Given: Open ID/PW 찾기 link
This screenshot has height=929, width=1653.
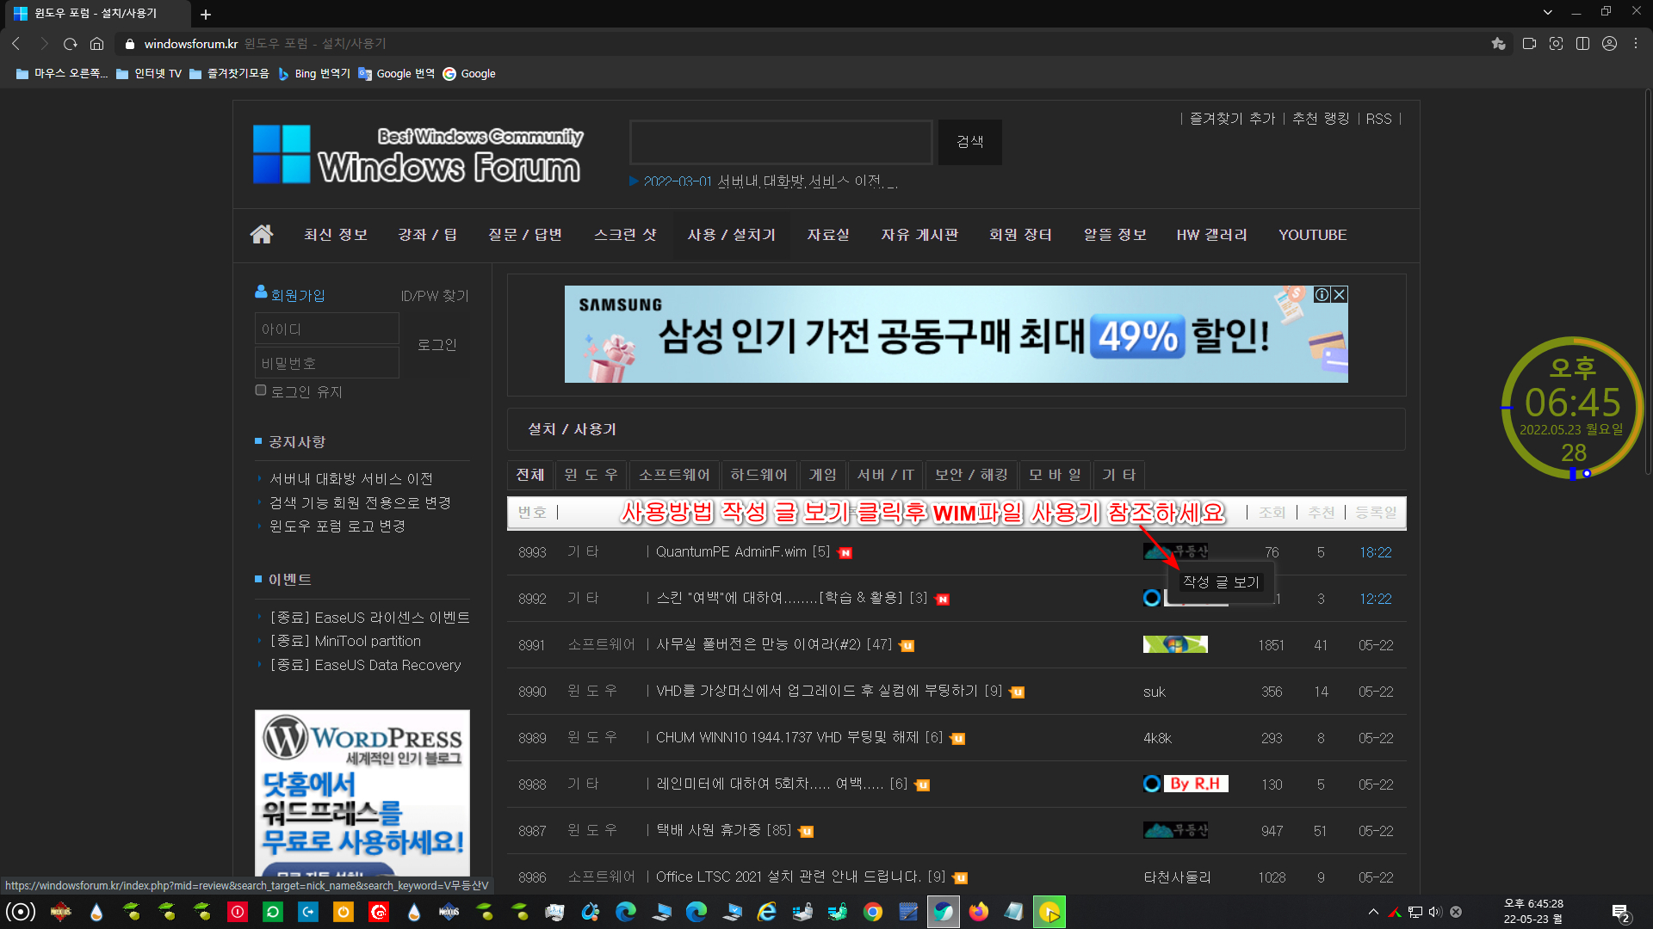Looking at the screenshot, I should point(435,295).
